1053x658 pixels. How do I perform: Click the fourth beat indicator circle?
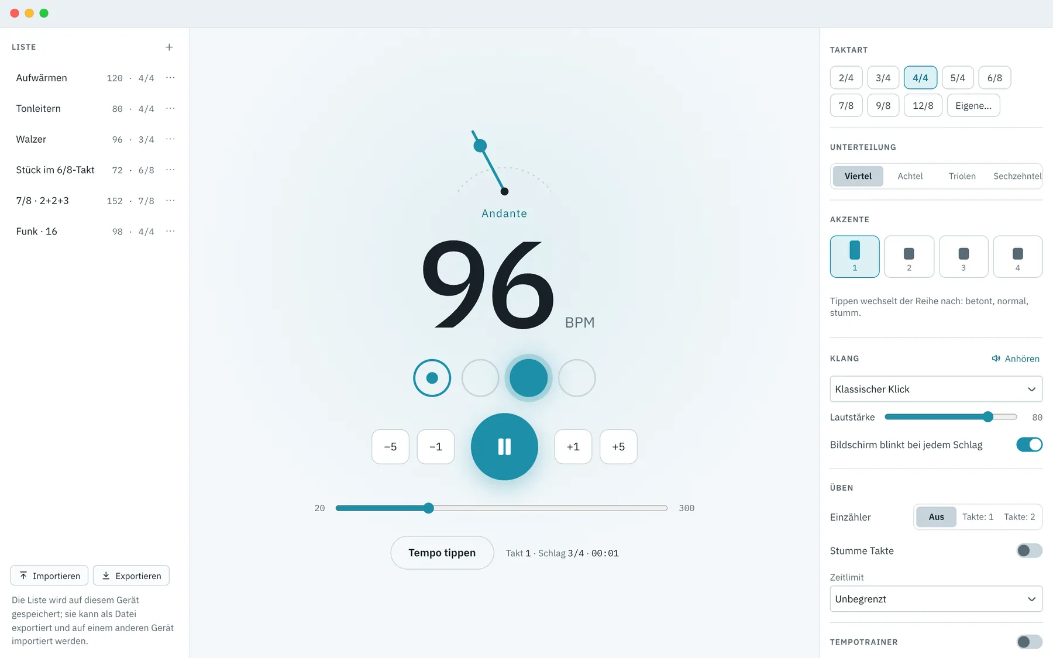[577, 378]
